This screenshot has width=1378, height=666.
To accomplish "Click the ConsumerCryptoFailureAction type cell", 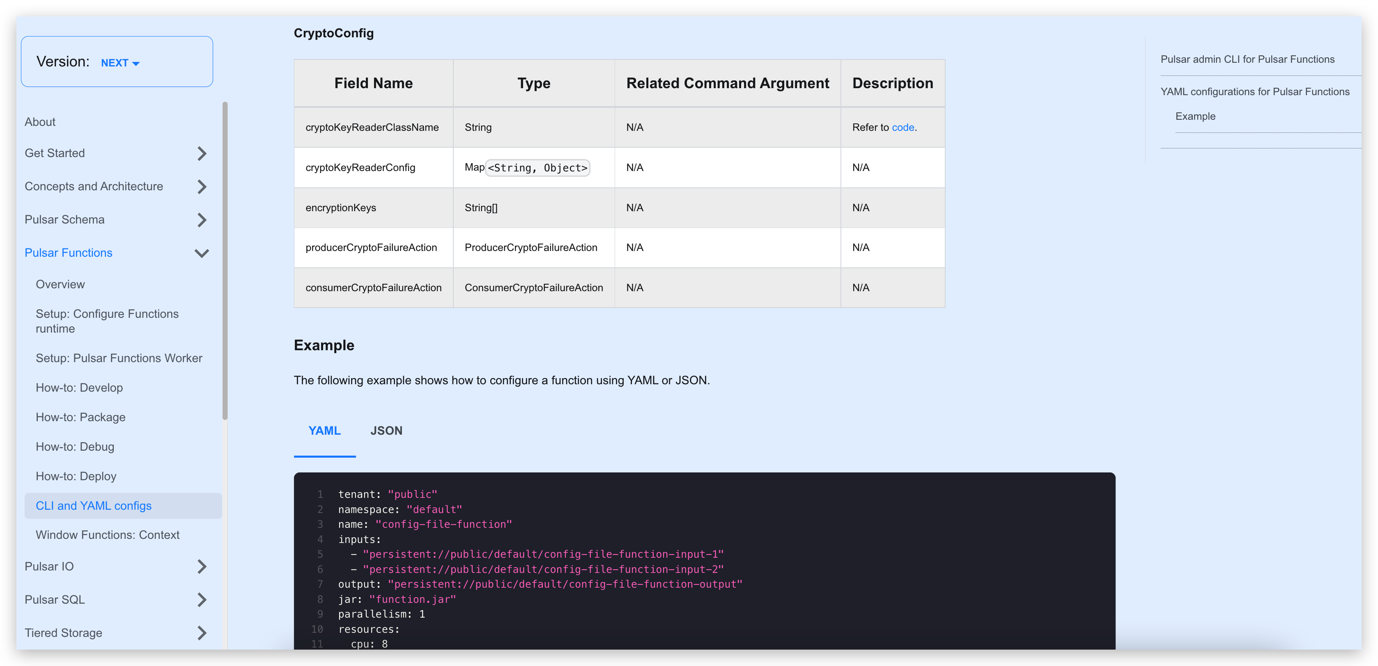I will pos(534,287).
